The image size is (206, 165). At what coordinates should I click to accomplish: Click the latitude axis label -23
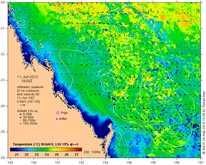(x=2, y=80)
